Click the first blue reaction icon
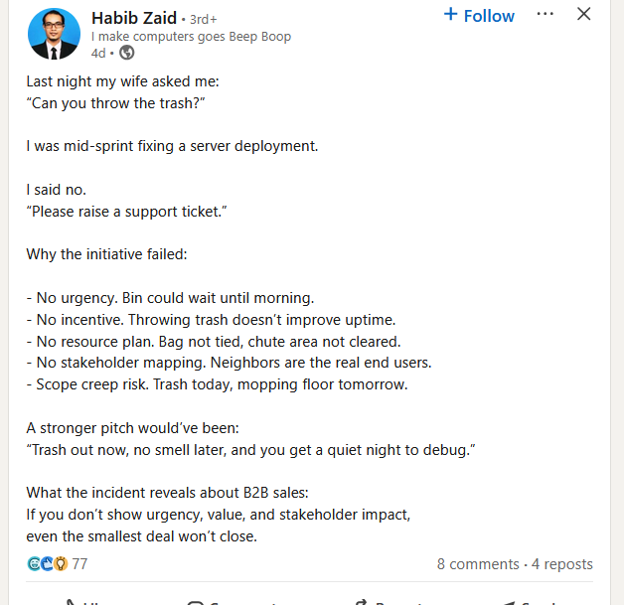This screenshot has width=624, height=605. (34, 564)
